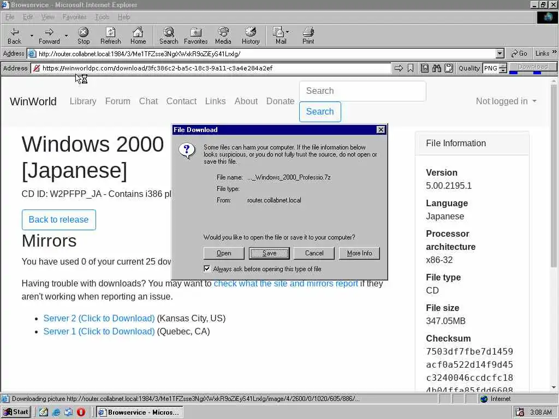Open the Not logged in dropdown
Image resolution: width=559 pixels, height=419 pixels.
tap(506, 101)
